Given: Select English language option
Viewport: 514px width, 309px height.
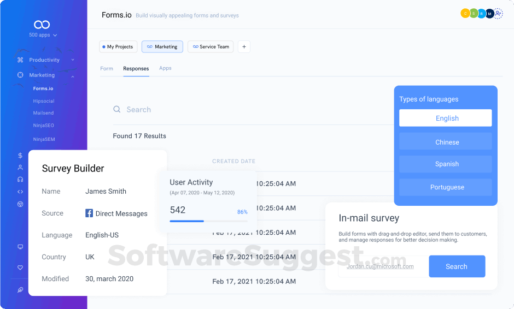Looking at the screenshot, I should click(446, 118).
